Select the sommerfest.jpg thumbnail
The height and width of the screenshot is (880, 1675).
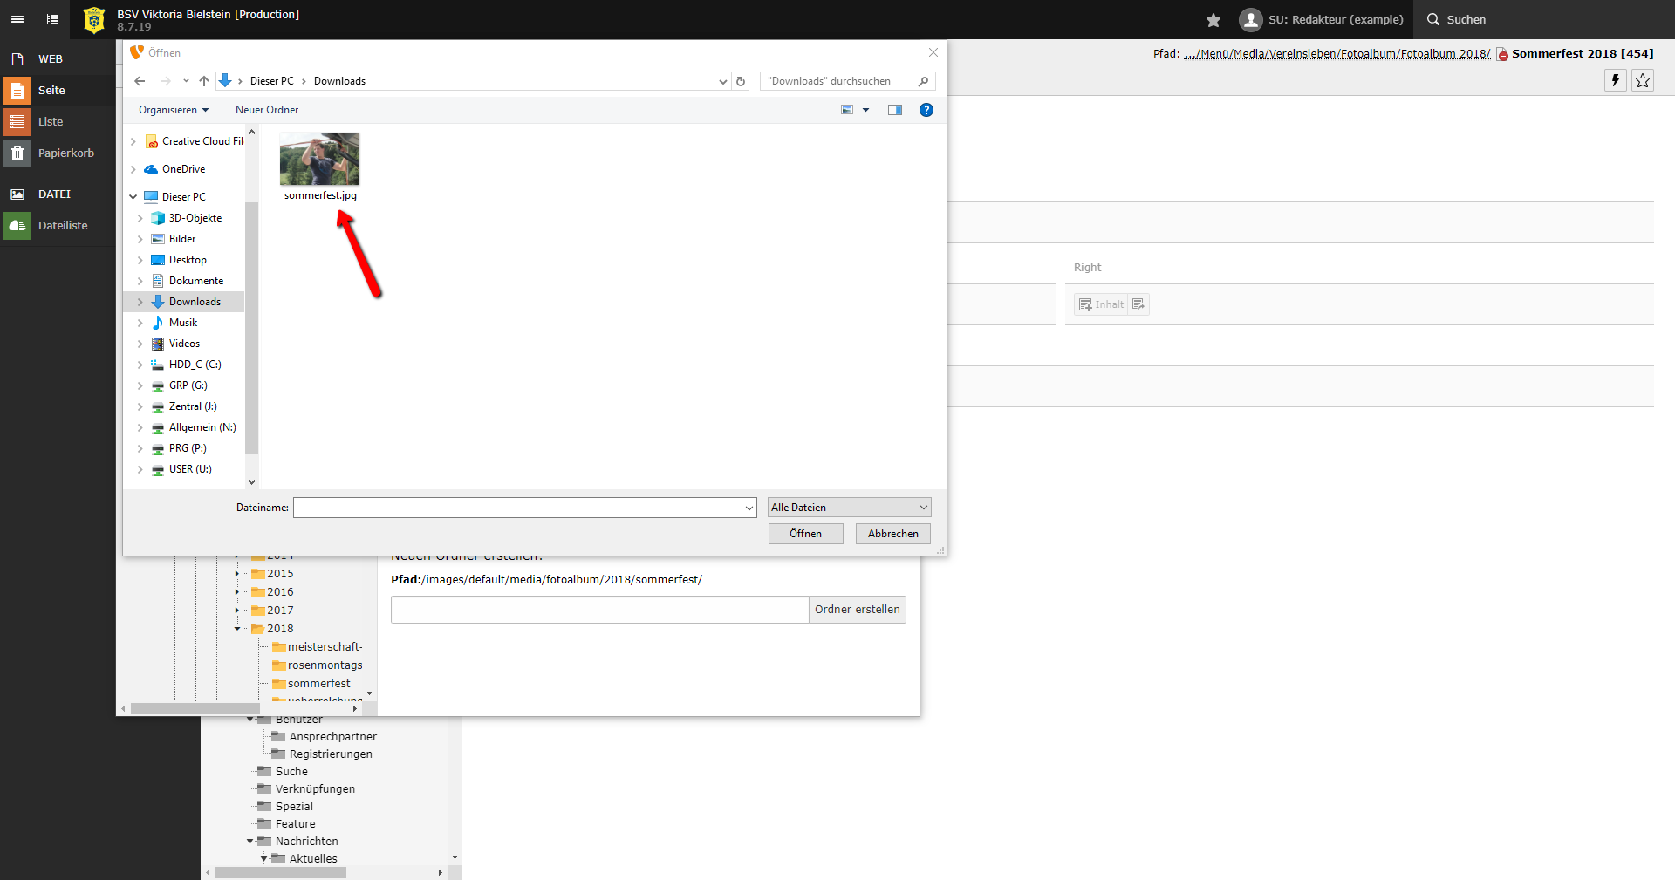point(319,160)
